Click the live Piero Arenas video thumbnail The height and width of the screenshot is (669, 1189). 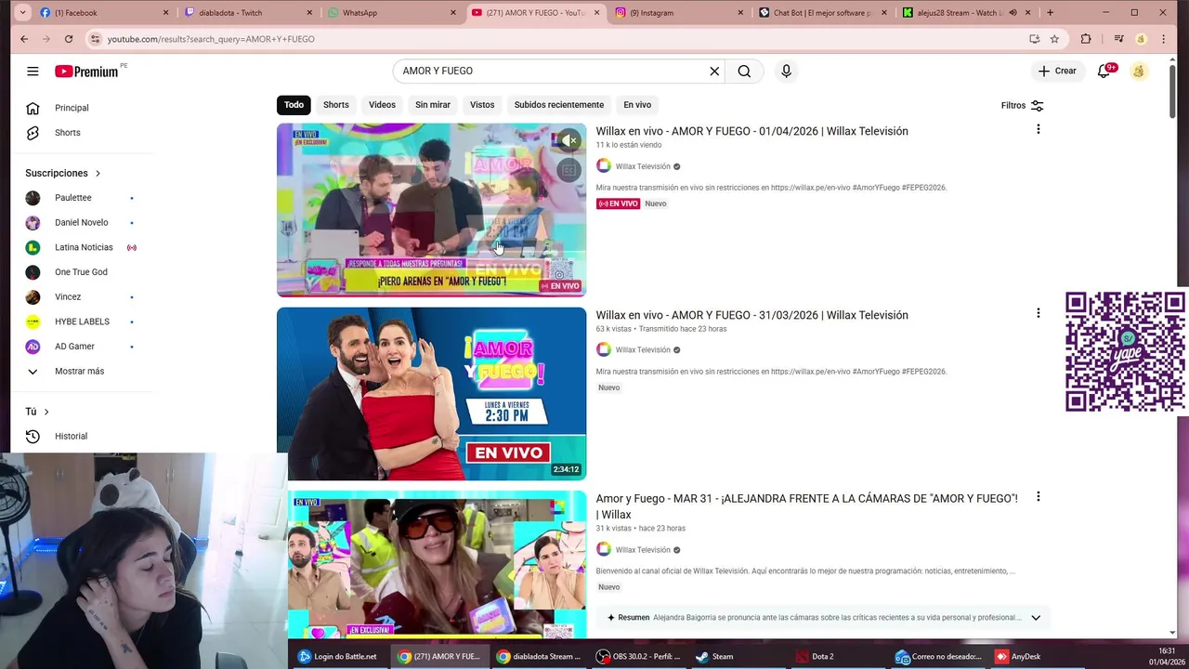point(431,210)
